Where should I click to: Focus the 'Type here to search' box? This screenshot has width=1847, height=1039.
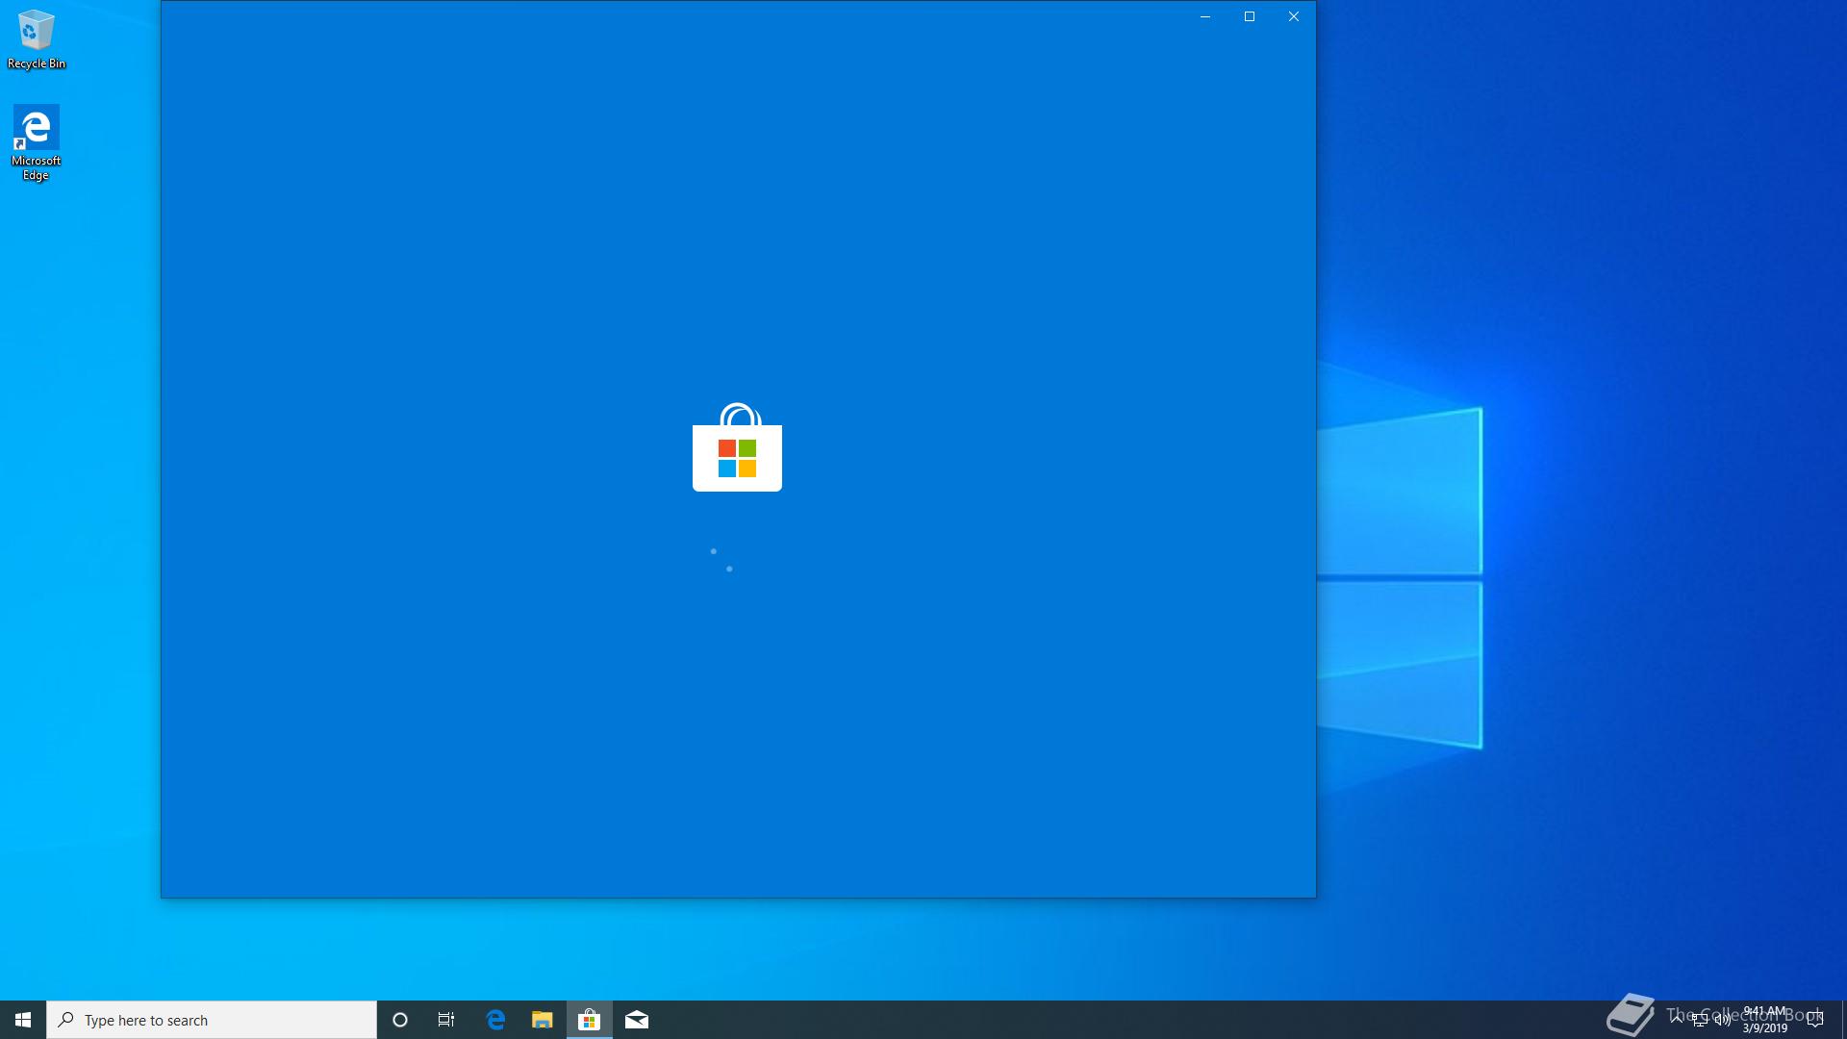(212, 1020)
